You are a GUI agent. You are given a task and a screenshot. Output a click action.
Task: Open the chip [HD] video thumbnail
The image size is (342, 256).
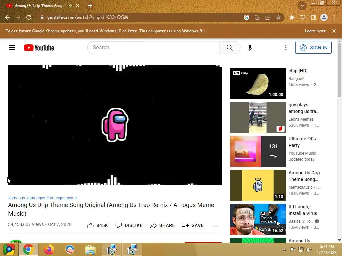tap(258, 83)
